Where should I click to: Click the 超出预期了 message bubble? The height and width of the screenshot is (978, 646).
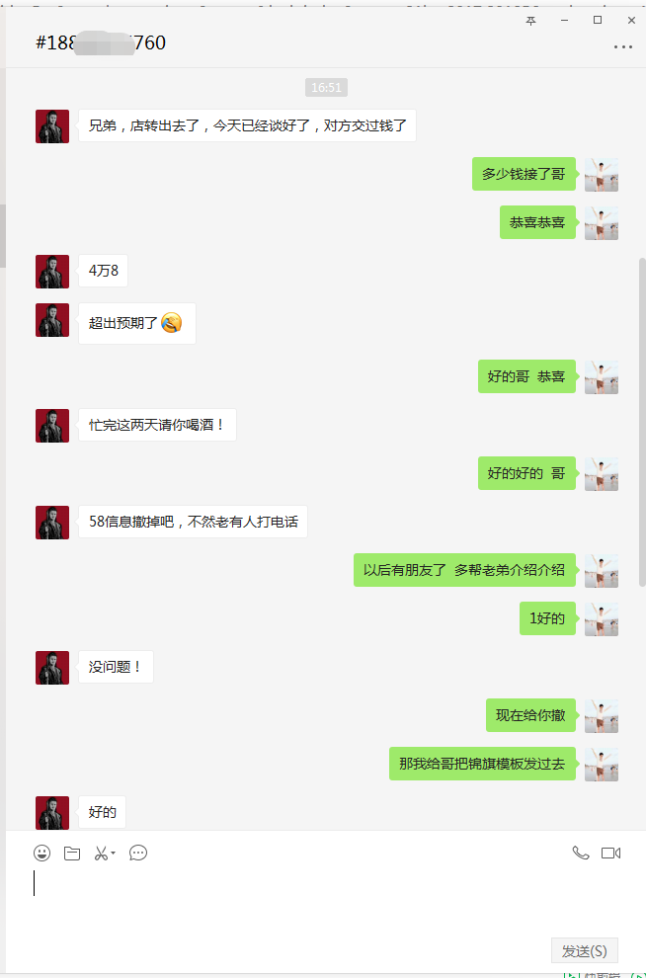pyautogui.click(x=137, y=323)
